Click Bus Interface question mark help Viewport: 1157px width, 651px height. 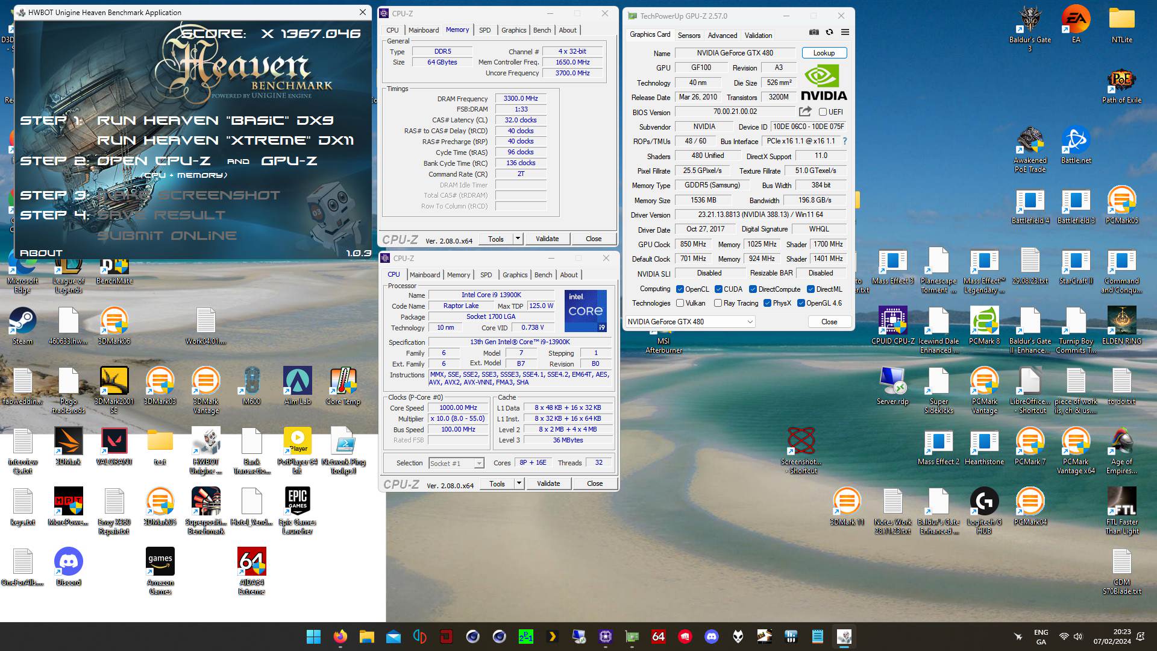(x=844, y=141)
